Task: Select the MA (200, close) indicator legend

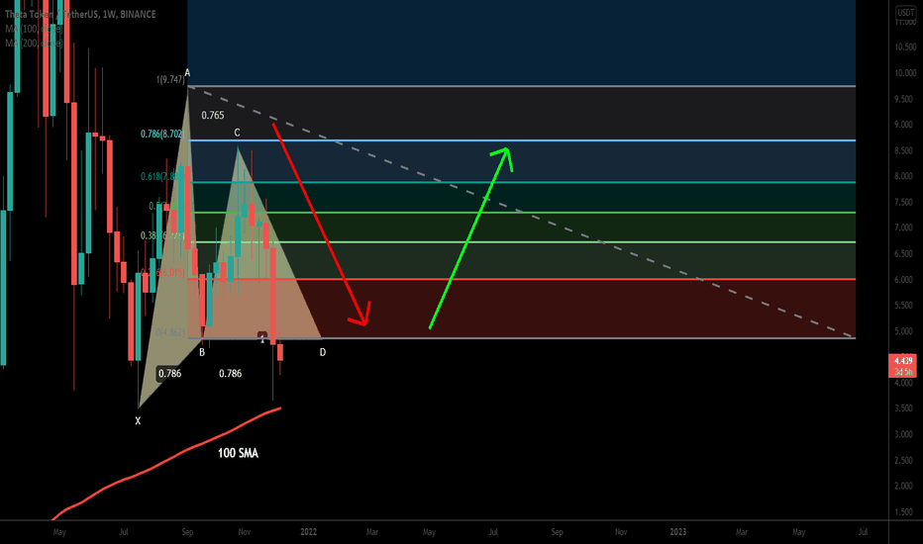Action: (x=34, y=43)
